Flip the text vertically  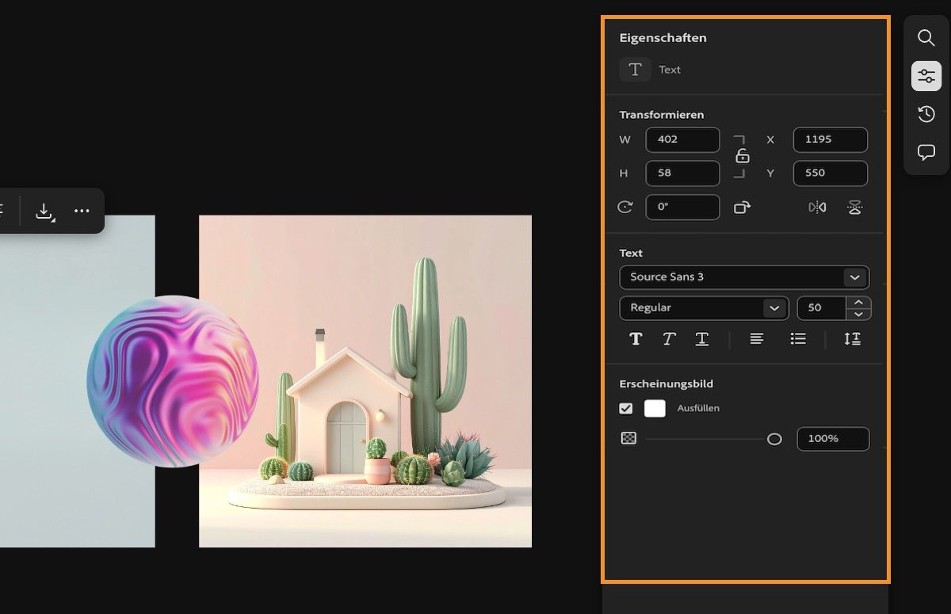click(855, 207)
